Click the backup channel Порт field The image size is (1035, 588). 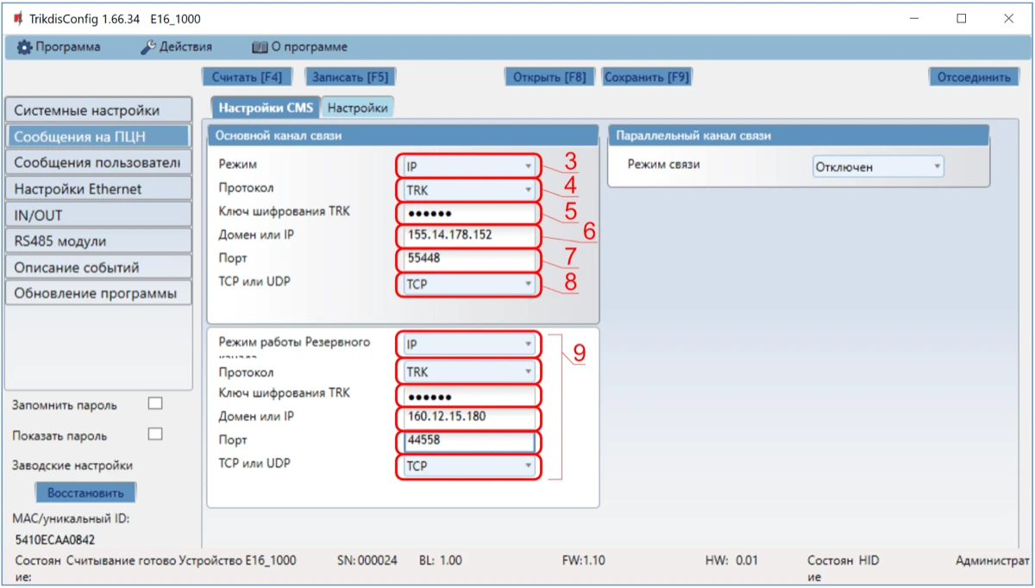pyautogui.click(x=468, y=441)
